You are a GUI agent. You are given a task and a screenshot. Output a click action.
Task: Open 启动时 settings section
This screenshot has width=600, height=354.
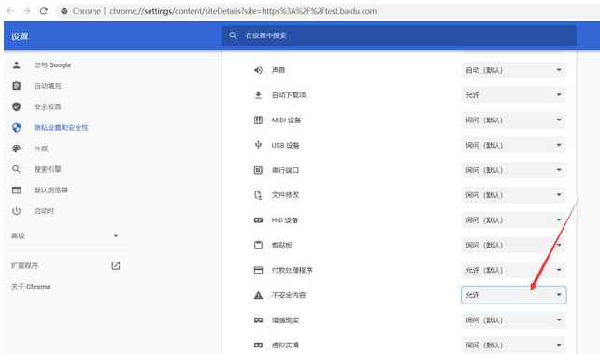pos(44,211)
